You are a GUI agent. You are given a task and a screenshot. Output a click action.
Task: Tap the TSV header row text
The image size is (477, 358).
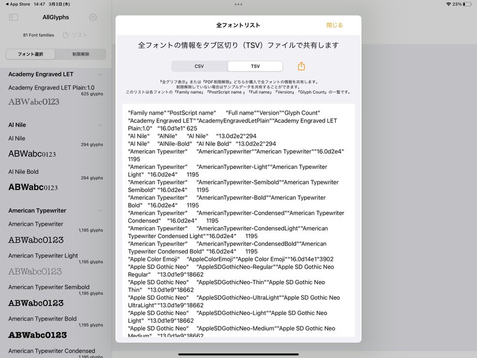click(x=224, y=113)
